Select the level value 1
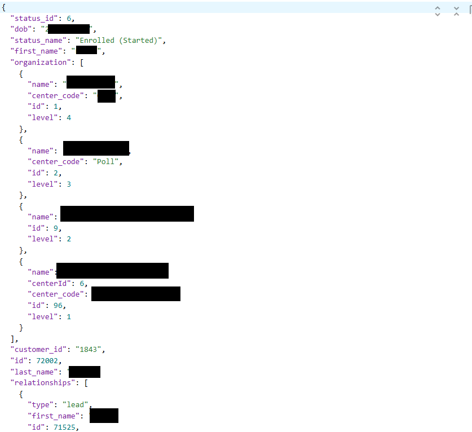Image resolution: width=472 pixels, height=432 pixels. coord(69,317)
